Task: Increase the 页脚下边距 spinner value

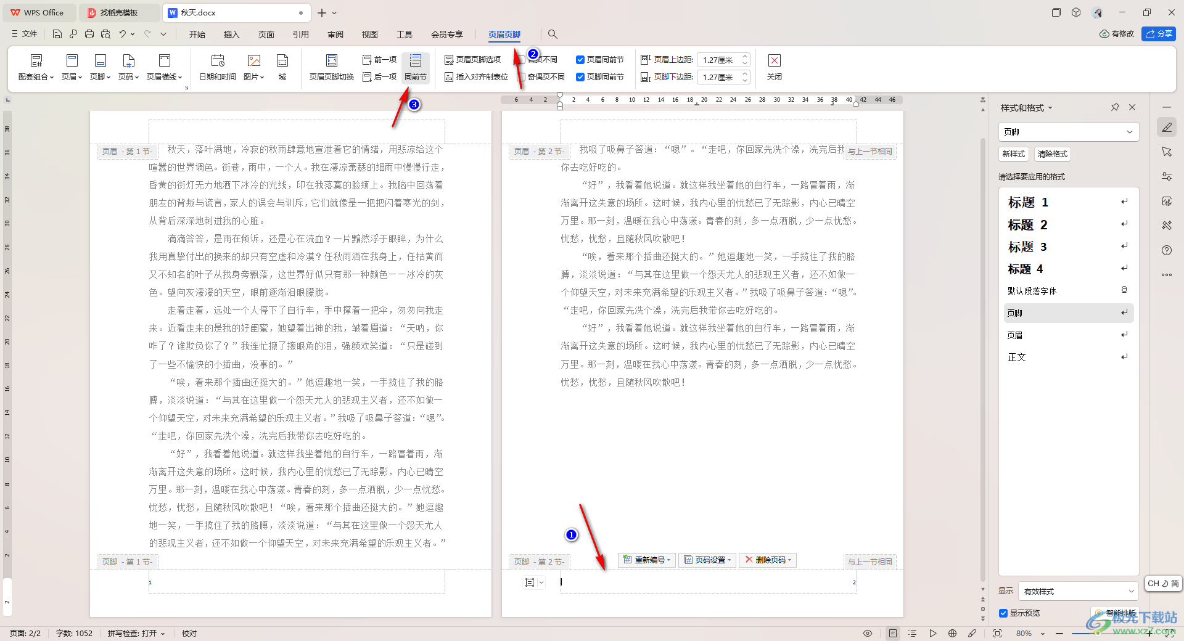Action: tap(745, 74)
